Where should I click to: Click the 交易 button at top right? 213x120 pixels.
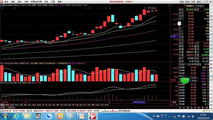tap(193, 2)
